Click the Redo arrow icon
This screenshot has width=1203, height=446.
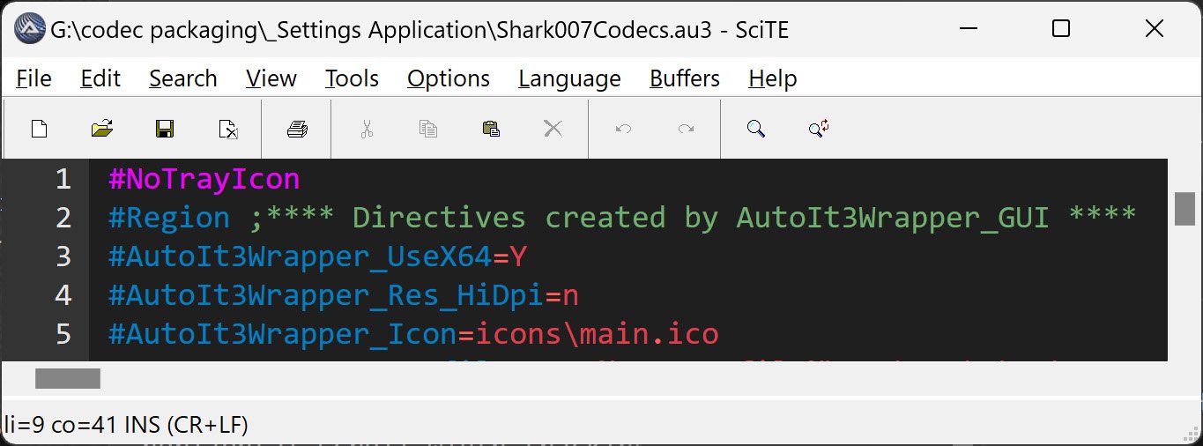tap(686, 130)
